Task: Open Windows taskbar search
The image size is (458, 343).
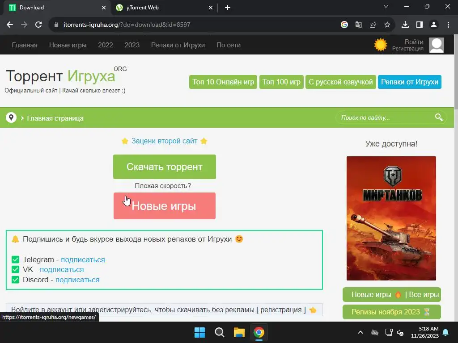Action: pos(219,332)
